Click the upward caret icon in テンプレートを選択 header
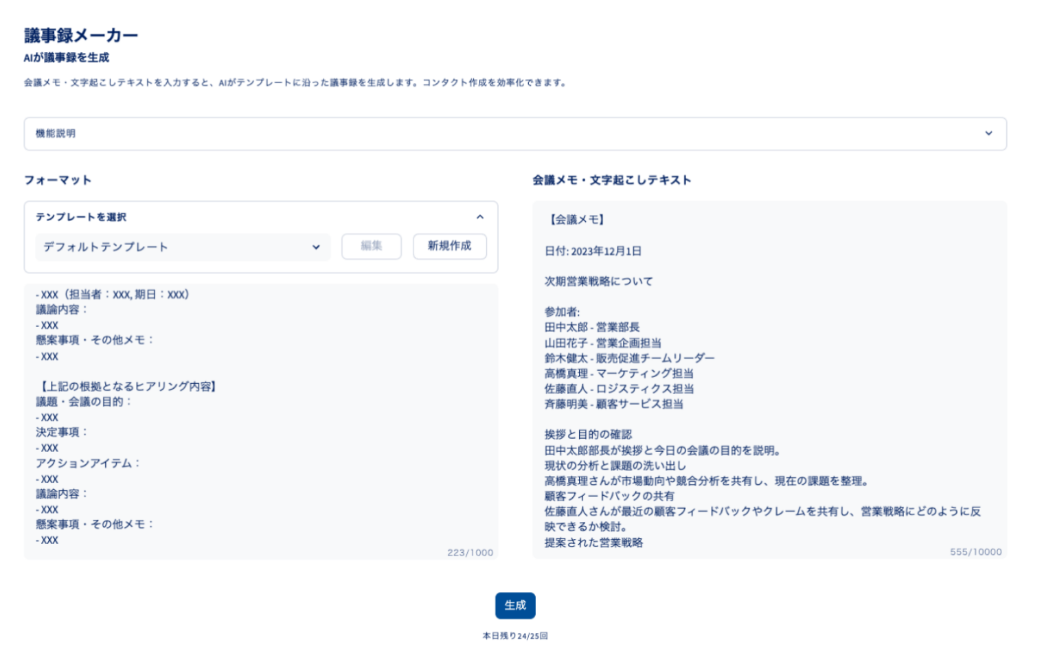 click(481, 218)
